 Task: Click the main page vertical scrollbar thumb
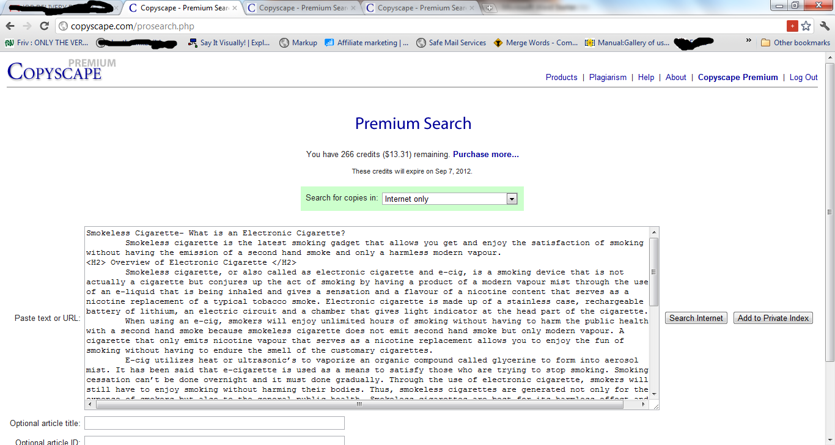click(x=830, y=212)
